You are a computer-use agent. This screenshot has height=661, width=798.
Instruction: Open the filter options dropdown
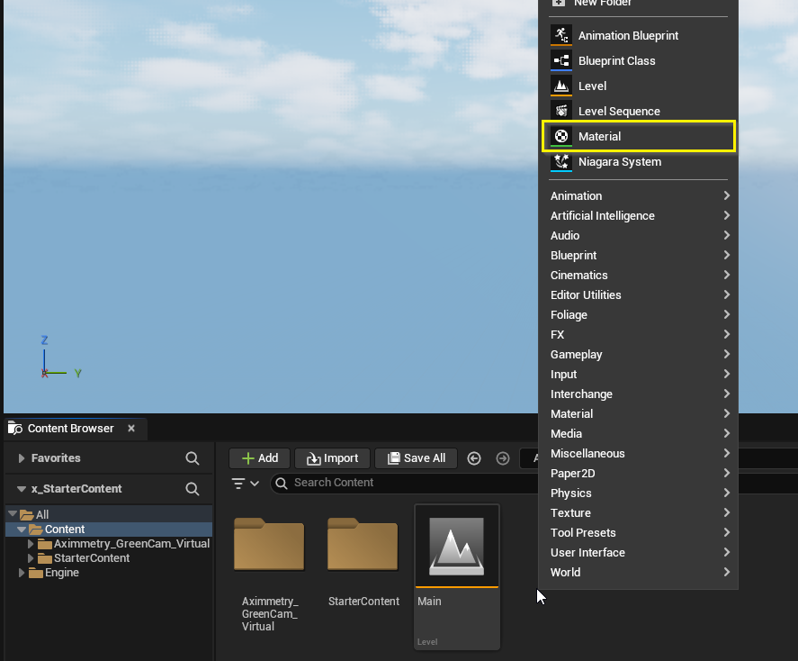pos(246,484)
